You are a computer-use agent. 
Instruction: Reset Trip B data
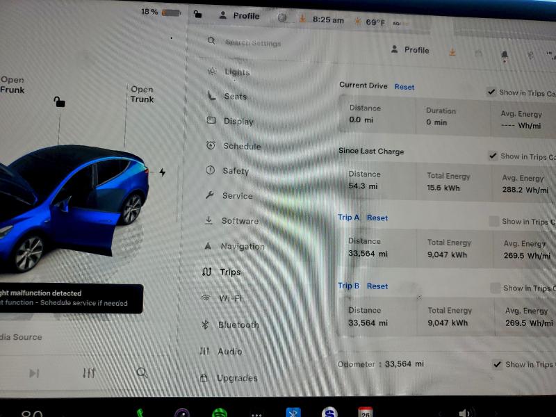click(377, 286)
